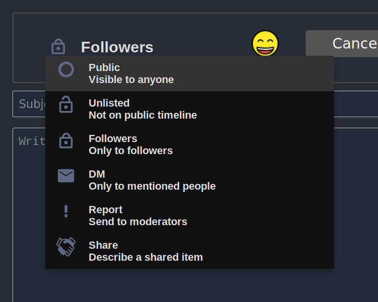Pick the Followers only menu entry
The image size is (378, 302).
pos(189,145)
